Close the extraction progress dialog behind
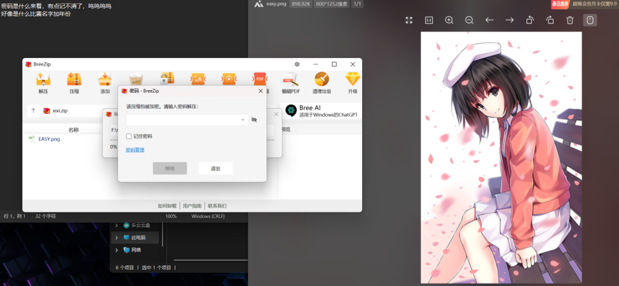 (x=276, y=114)
